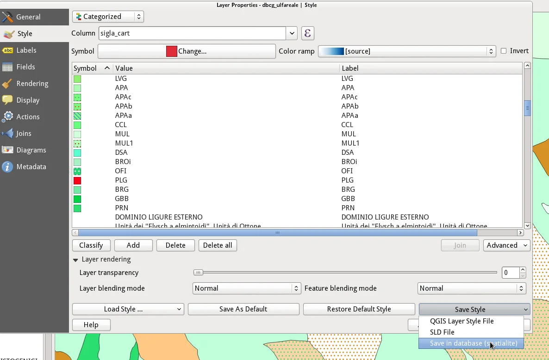Click the Delete all button

(x=218, y=245)
